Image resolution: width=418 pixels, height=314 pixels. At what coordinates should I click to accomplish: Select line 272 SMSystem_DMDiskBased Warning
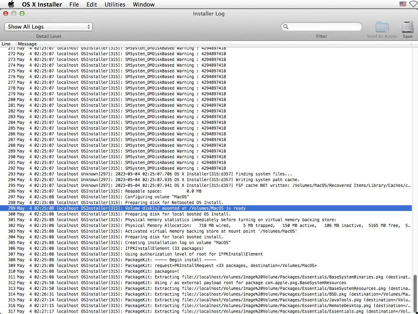pos(206,54)
